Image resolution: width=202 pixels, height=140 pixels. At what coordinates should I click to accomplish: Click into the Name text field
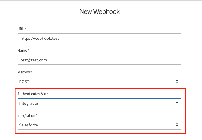[99, 60]
